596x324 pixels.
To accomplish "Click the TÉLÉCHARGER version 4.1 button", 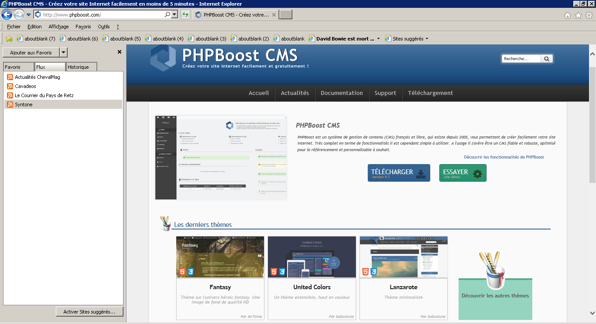I will [398, 173].
